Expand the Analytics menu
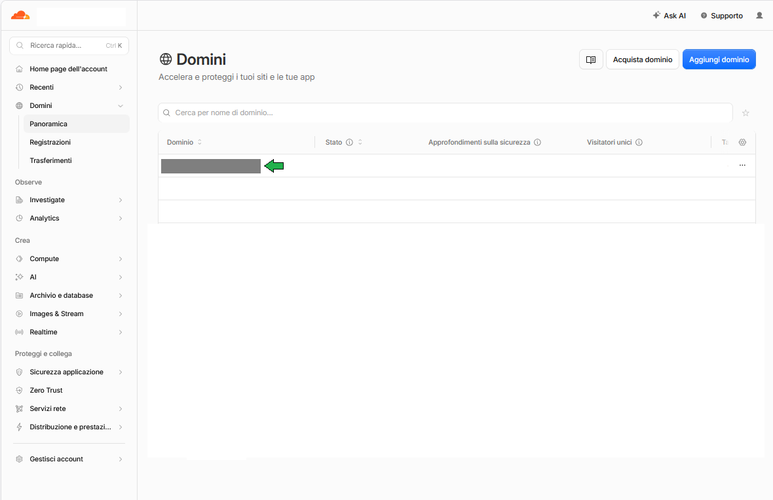 pyautogui.click(x=121, y=218)
